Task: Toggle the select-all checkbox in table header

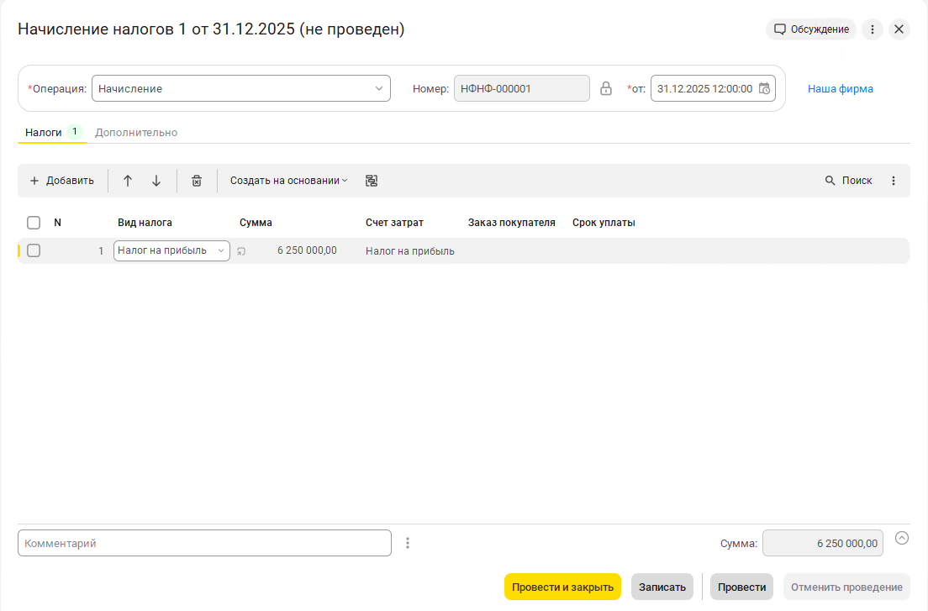Action: (x=34, y=223)
